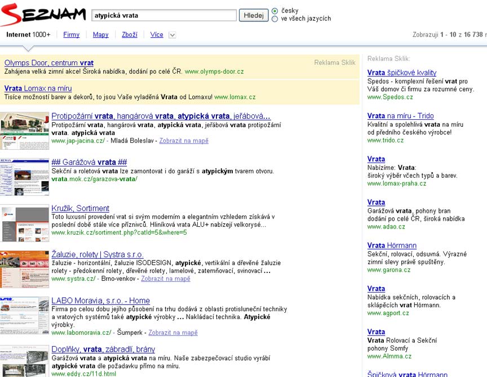
Task: Open the Vrata ad for Almma.cz
Action: (376, 332)
